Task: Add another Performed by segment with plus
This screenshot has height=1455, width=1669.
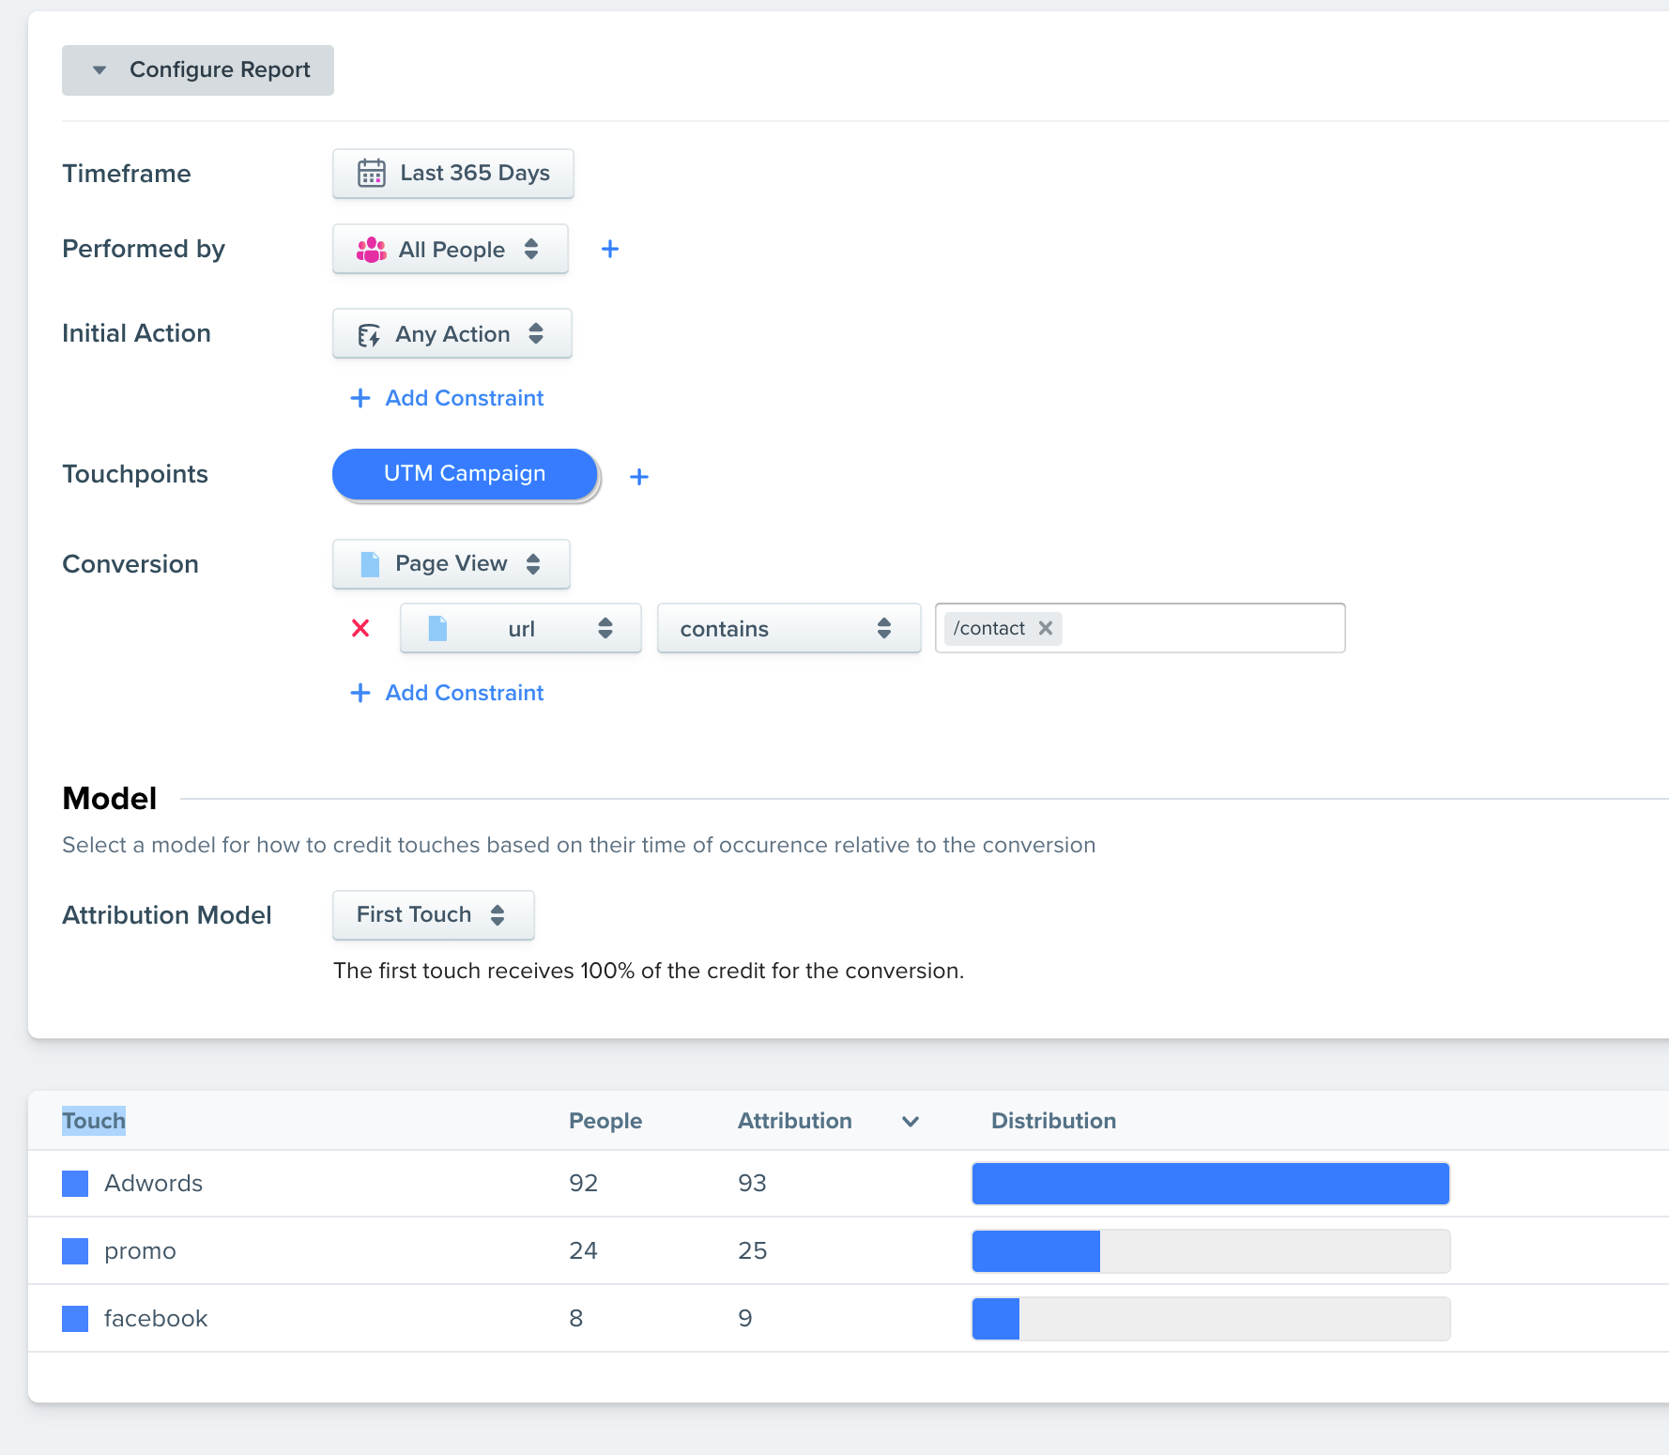Action: tap(610, 249)
